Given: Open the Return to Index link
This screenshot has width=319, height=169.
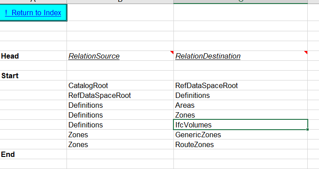Looking at the screenshot, I should 33,13.
